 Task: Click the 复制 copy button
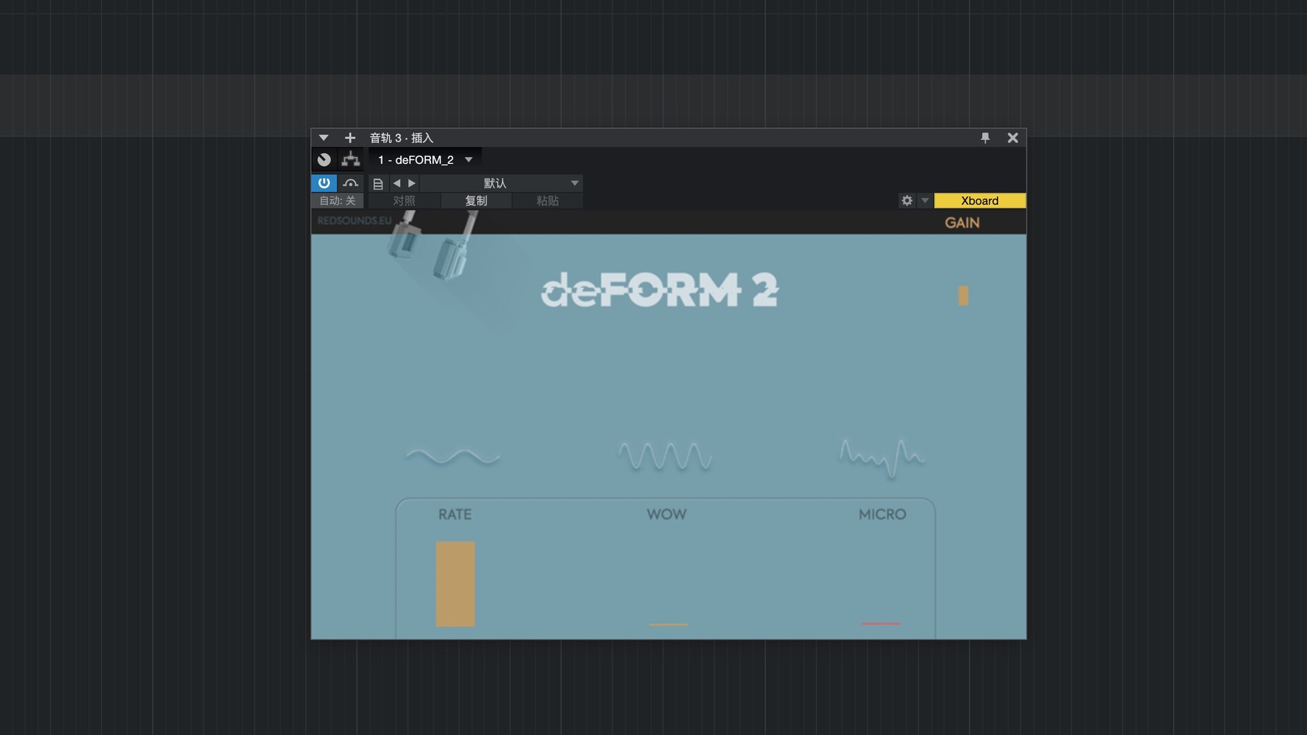[x=476, y=201]
